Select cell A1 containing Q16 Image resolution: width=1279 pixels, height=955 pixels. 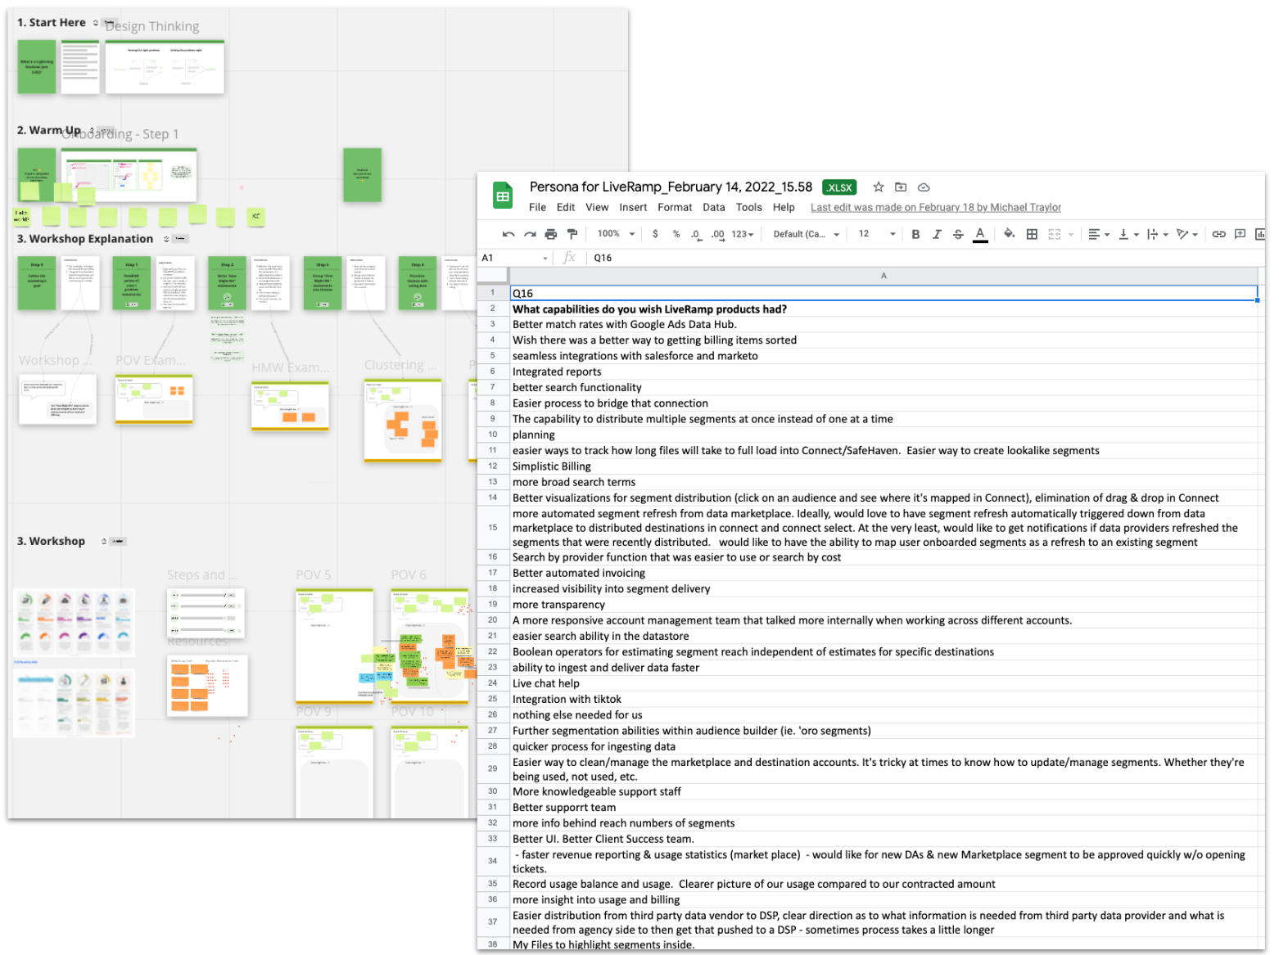(x=884, y=293)
